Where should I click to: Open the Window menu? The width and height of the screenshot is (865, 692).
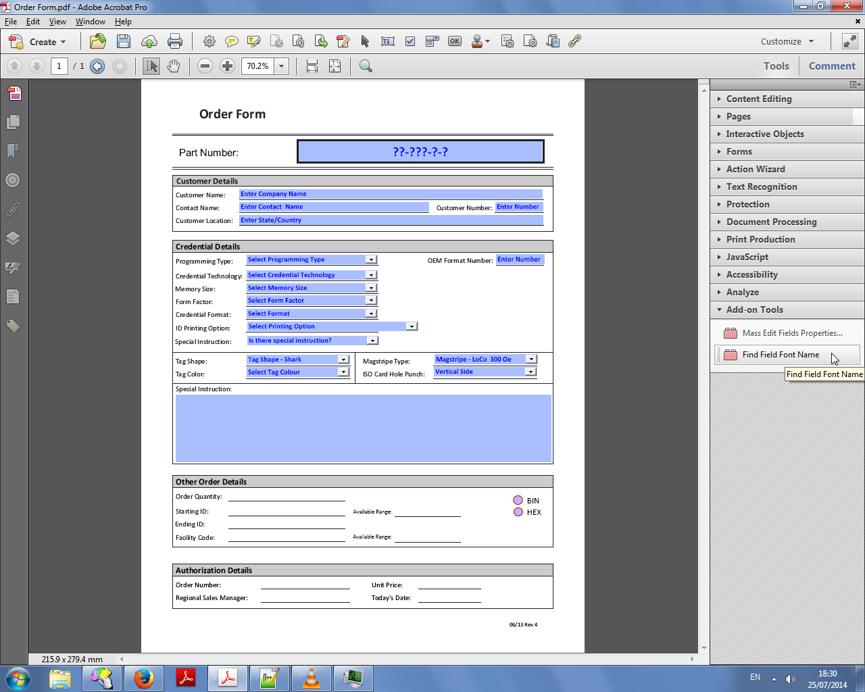pyautogui.click(x=90, y=22)
